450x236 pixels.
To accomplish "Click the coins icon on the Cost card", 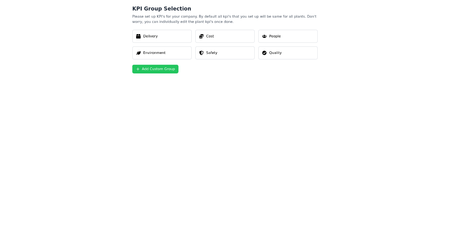I will (201, 36).
